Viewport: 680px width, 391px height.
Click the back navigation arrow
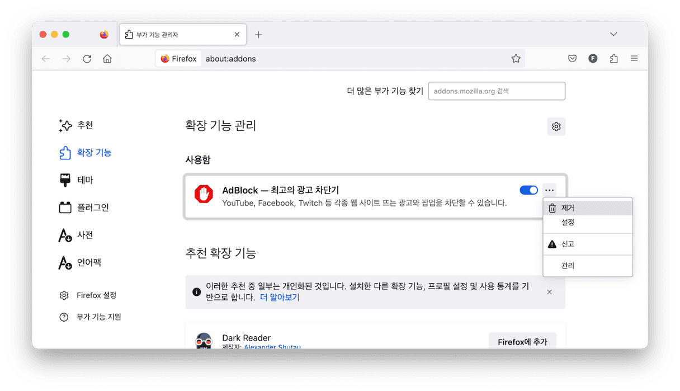coord(46,59)
